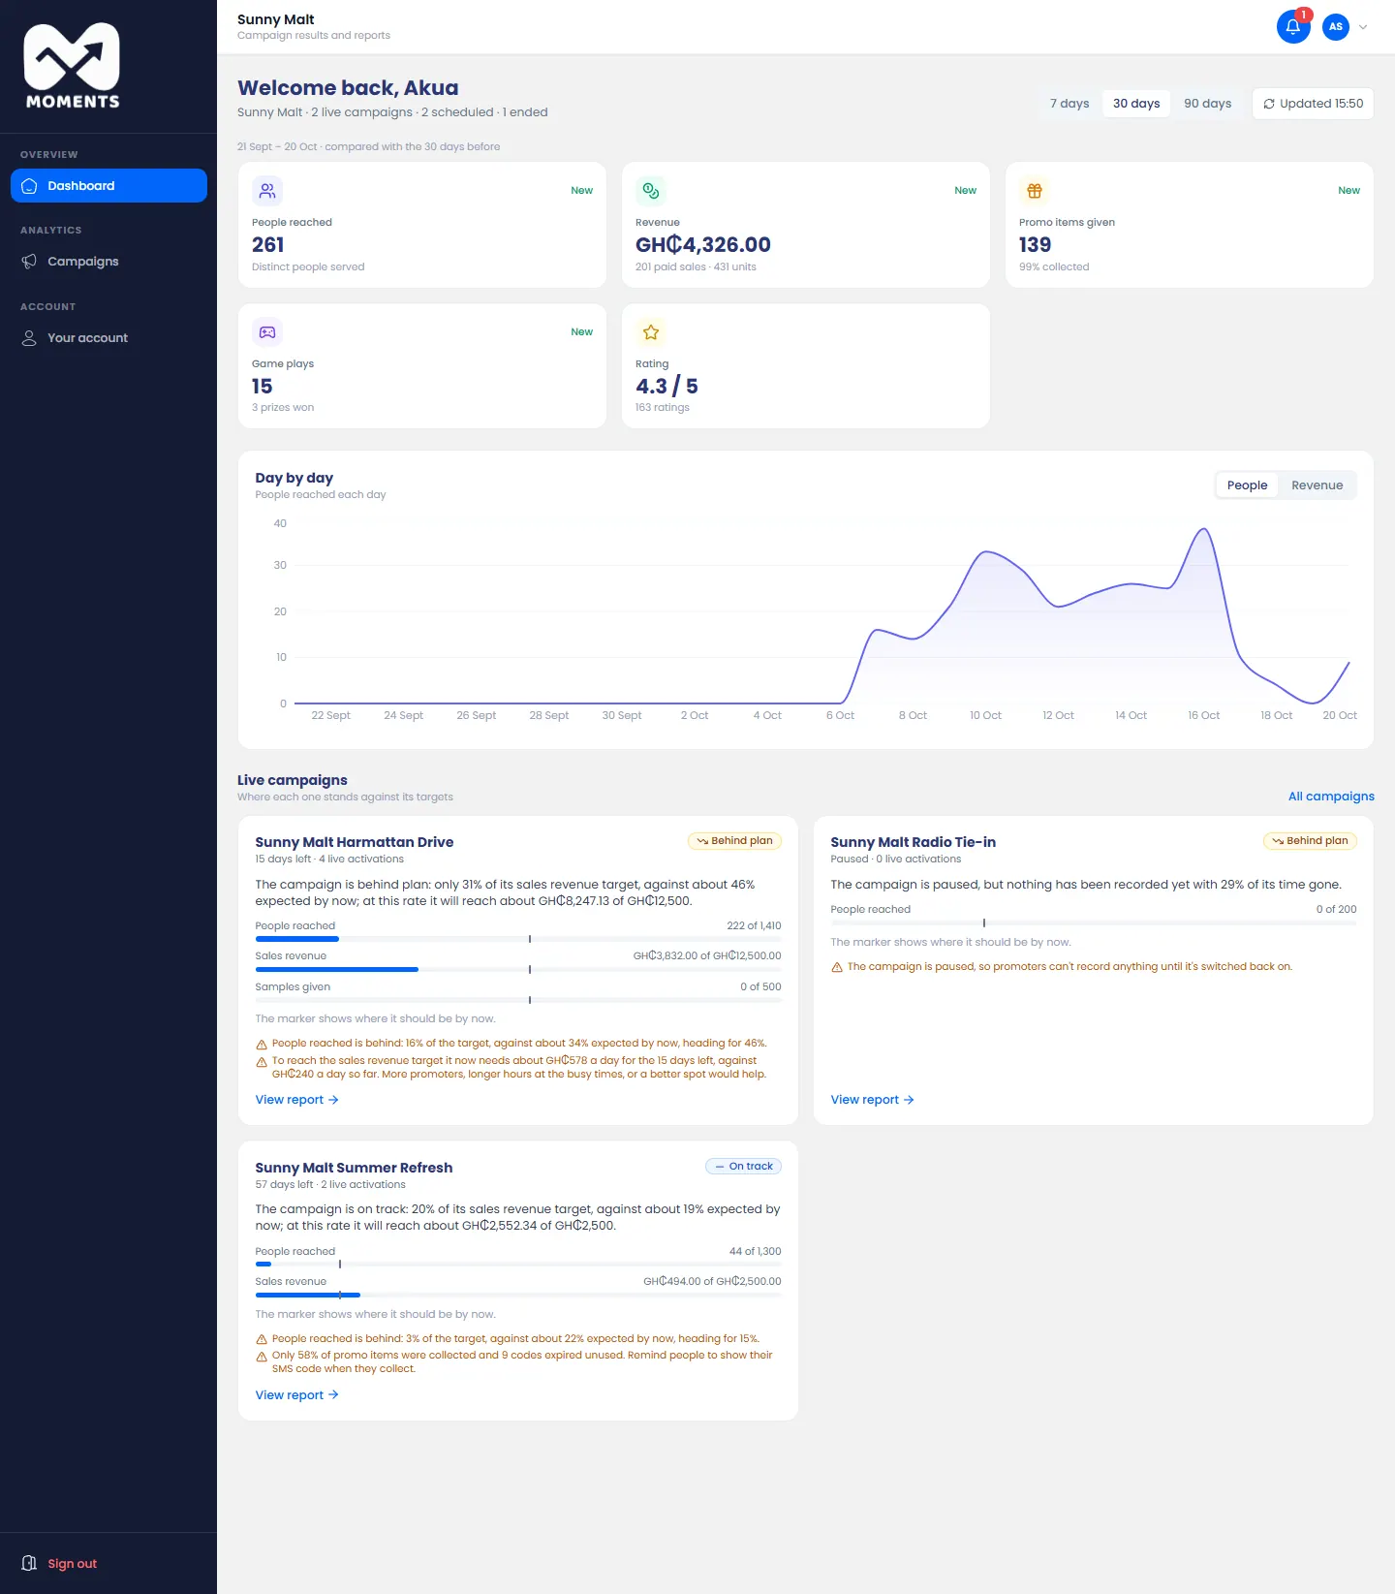View report for Sunny Malt Radio Tie-in
Viewport: 1395px width, 1594px height.
pyautogui.click(x=872, y=1100)
